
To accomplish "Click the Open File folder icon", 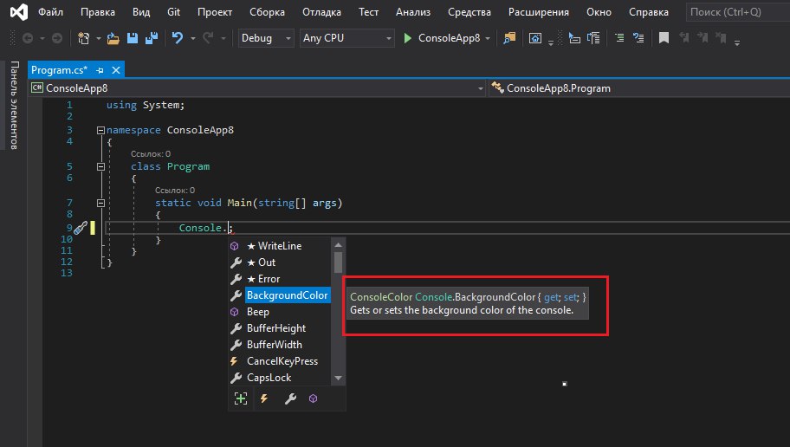I will [x=113, y=38].
